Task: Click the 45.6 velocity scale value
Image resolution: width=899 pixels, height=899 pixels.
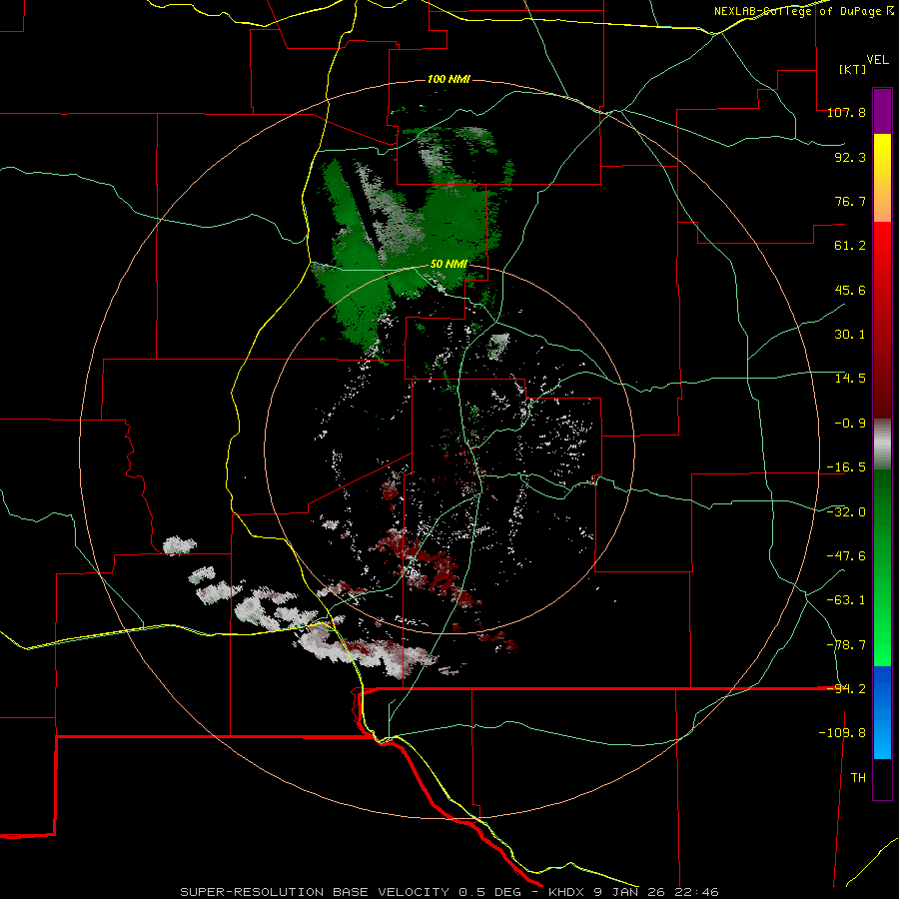Action: pos(850,290)
